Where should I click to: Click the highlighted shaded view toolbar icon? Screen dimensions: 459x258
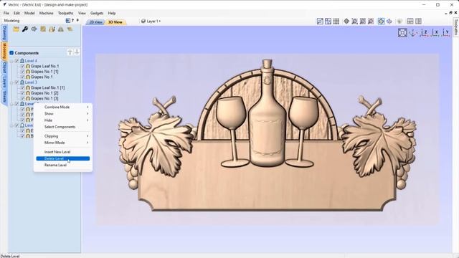coord(381,21)
